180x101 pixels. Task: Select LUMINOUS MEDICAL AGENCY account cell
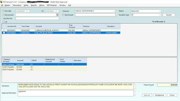(x=51, y=30)
